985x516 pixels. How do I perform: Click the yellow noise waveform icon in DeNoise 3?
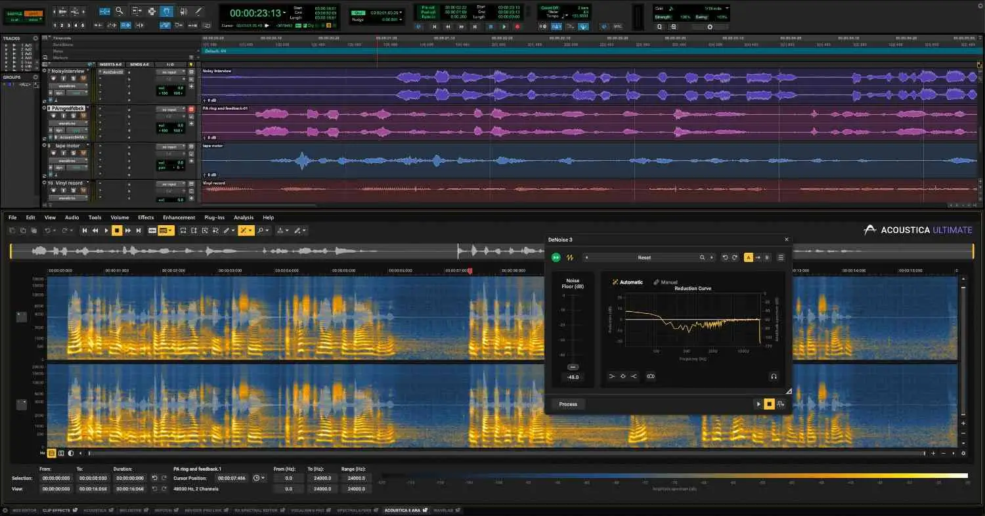tap(570, 257)
